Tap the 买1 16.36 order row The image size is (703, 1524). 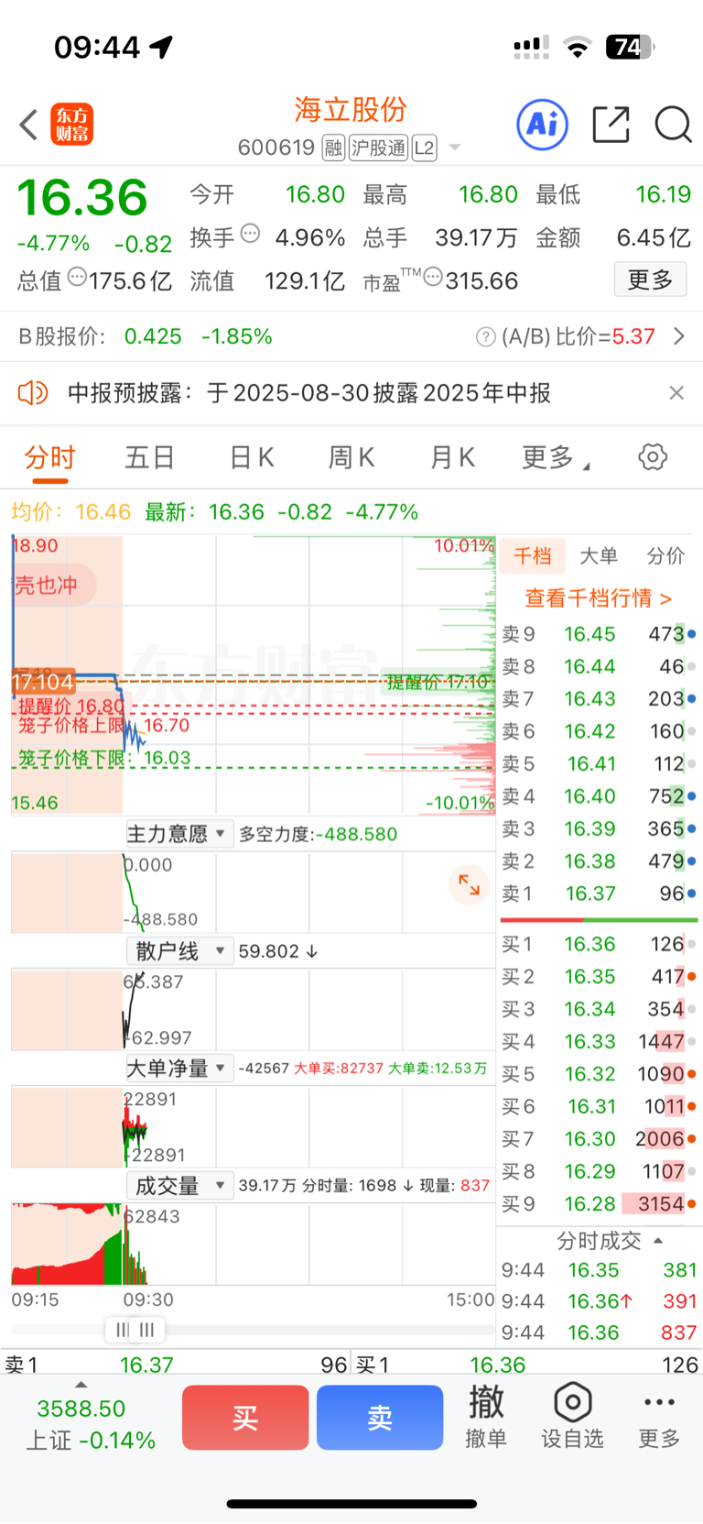click(600, 944)
